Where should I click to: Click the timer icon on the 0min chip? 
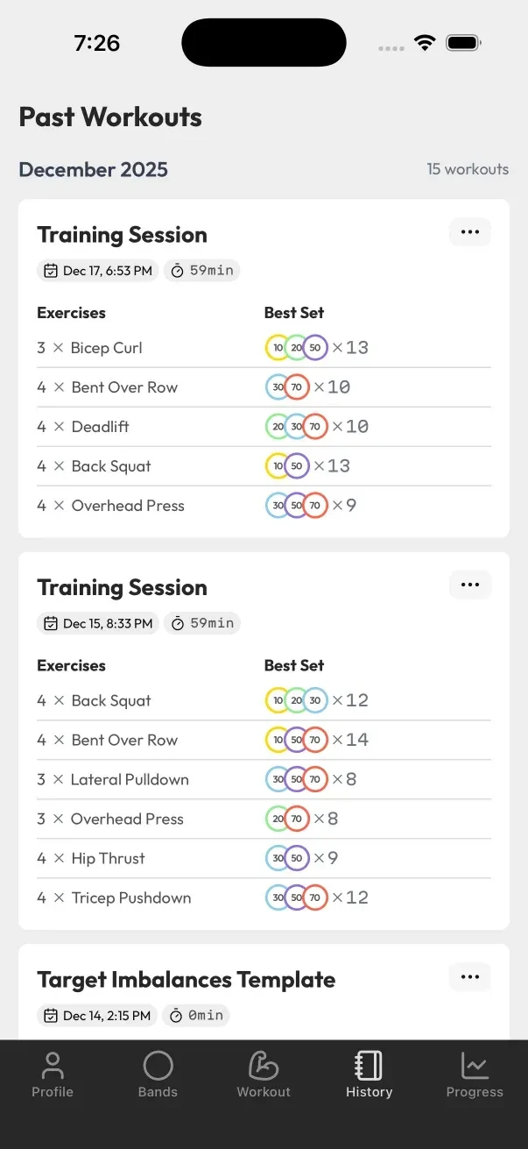click(178, 1015)
